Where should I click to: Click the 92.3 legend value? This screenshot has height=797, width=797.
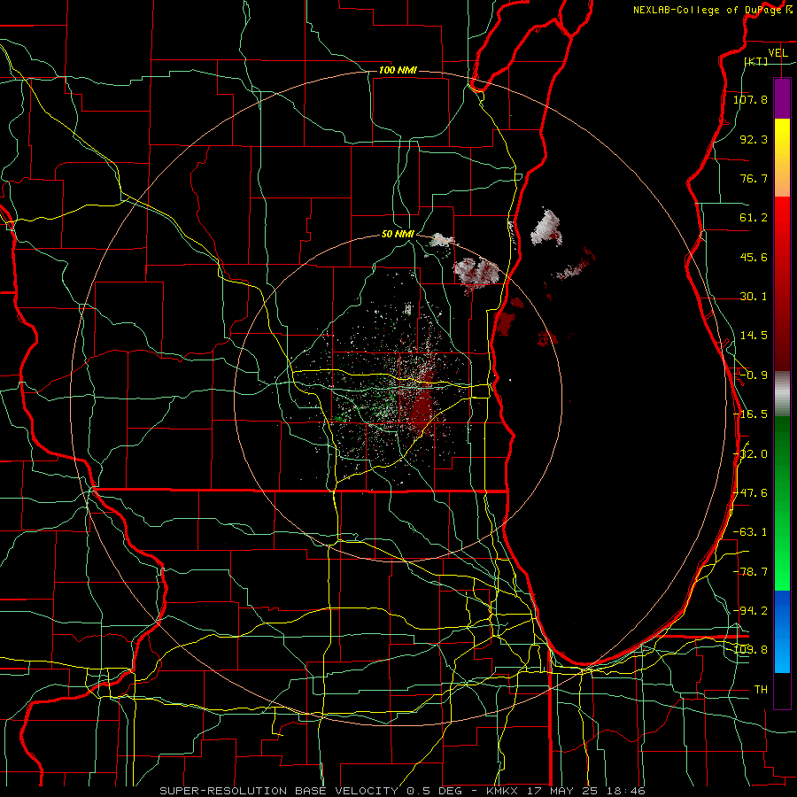pyautogui.click(x=754, y=139)
